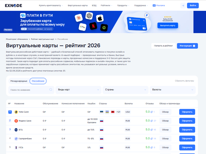The height and width of the screenshot is (154, 206).
Task: Switch to Международные cards filter
Action: [19, 81]
